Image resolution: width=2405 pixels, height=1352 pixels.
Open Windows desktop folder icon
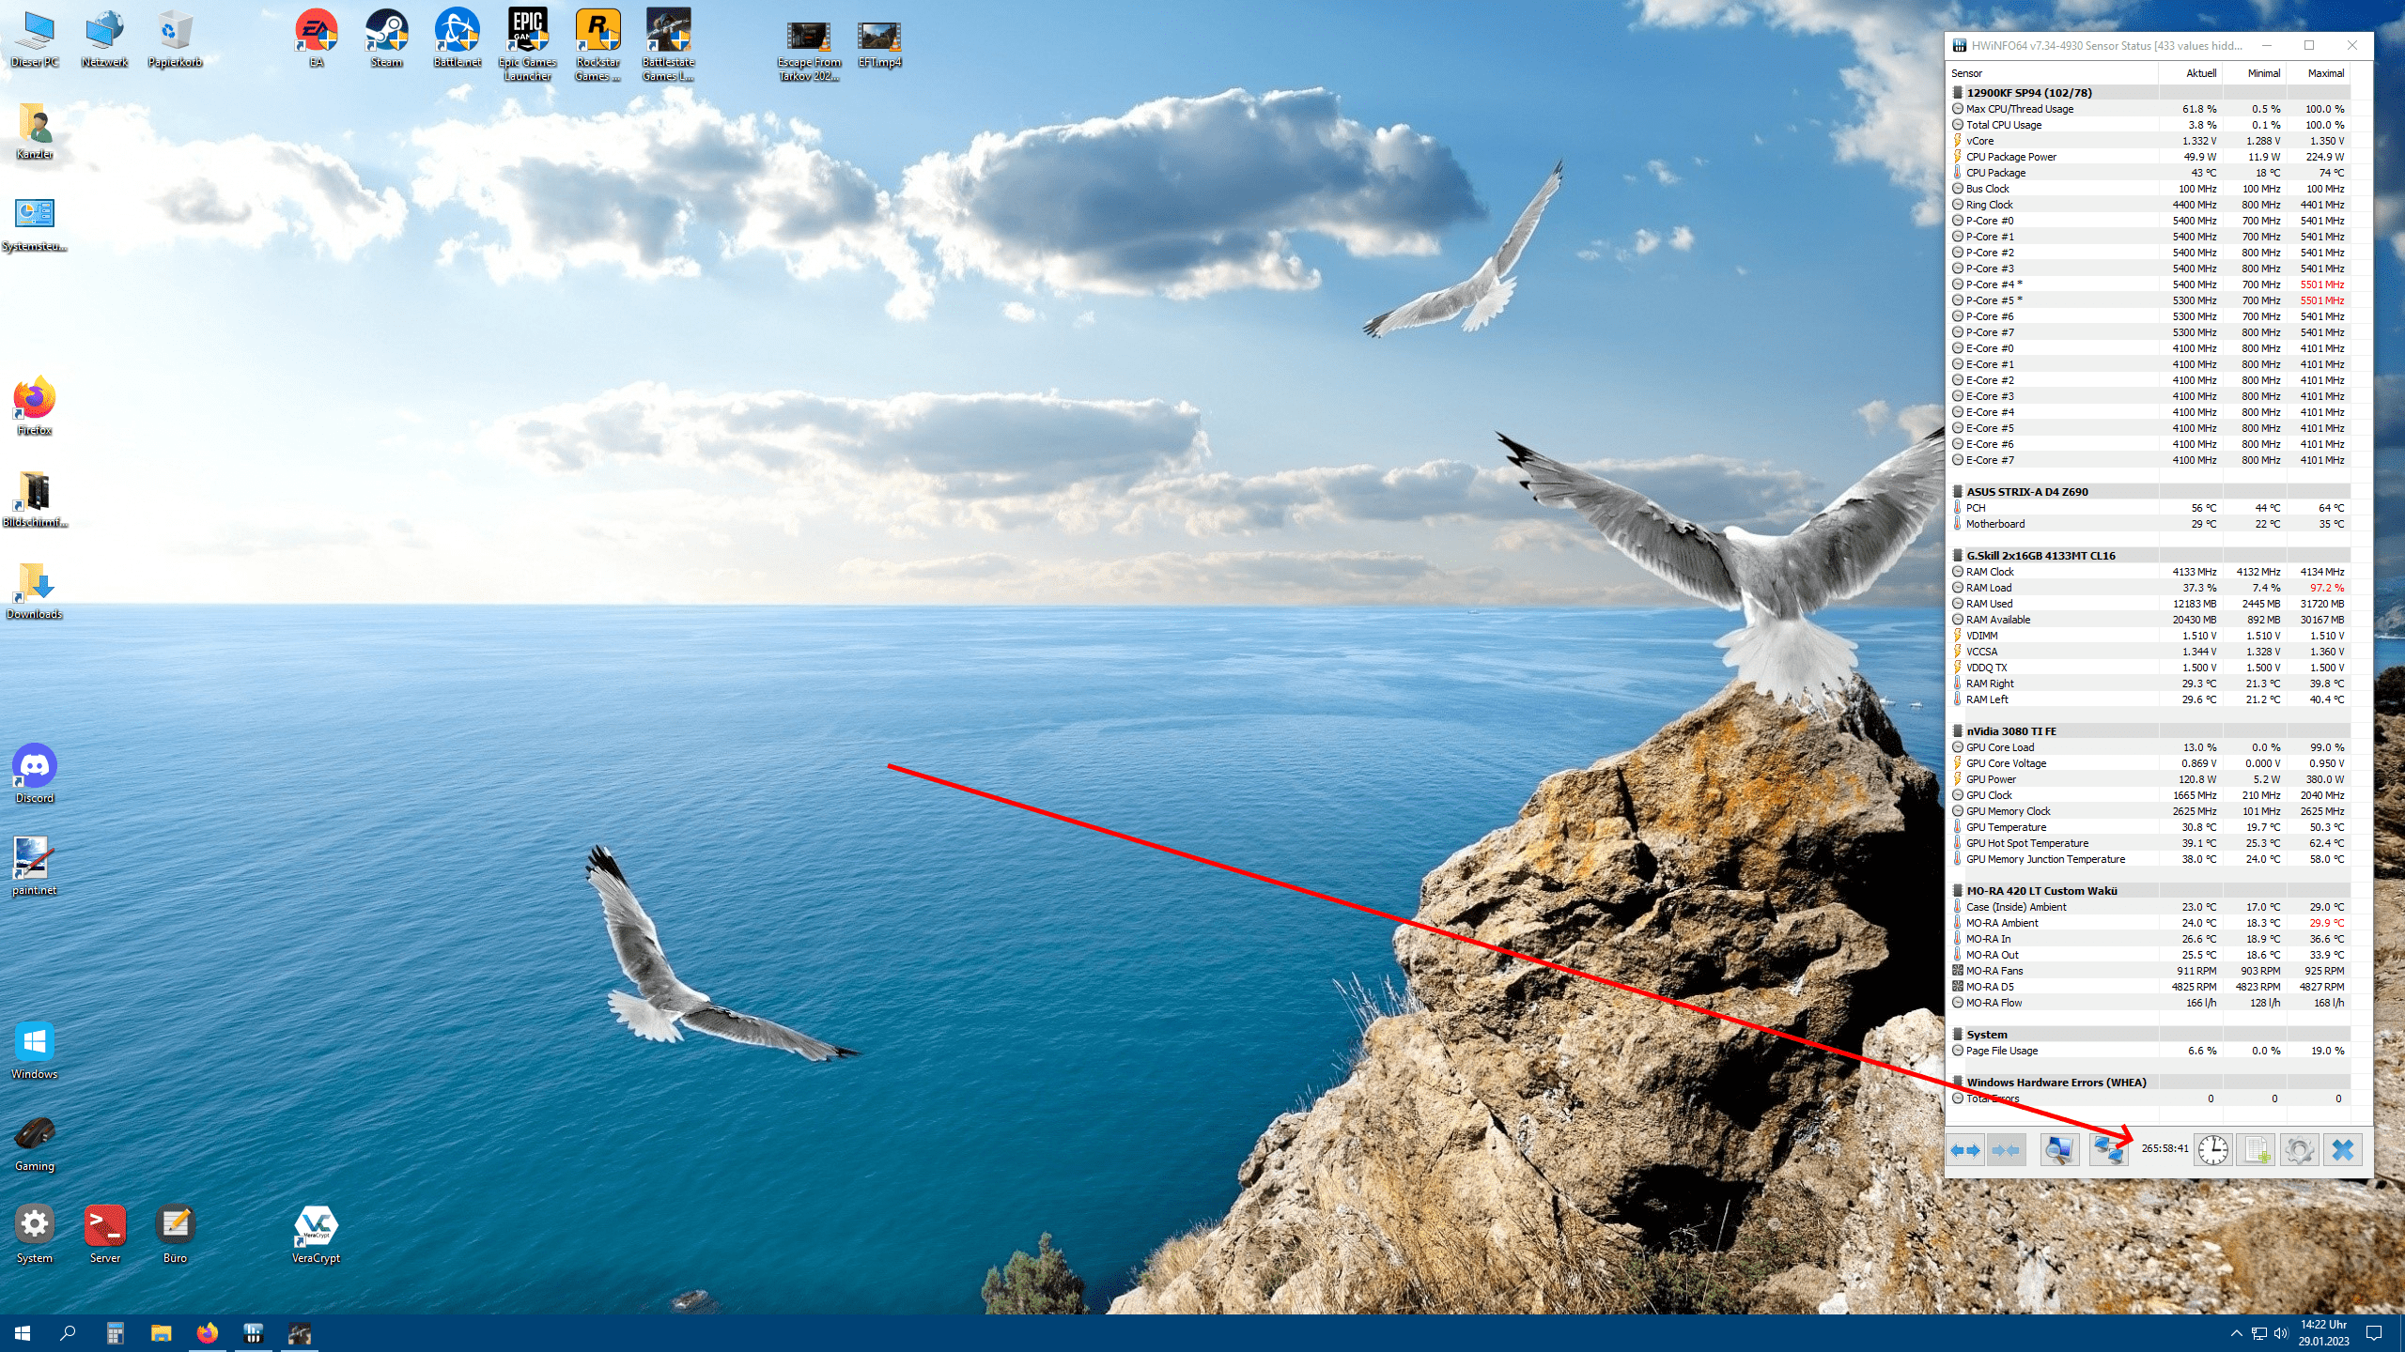tap(35, 1052)
